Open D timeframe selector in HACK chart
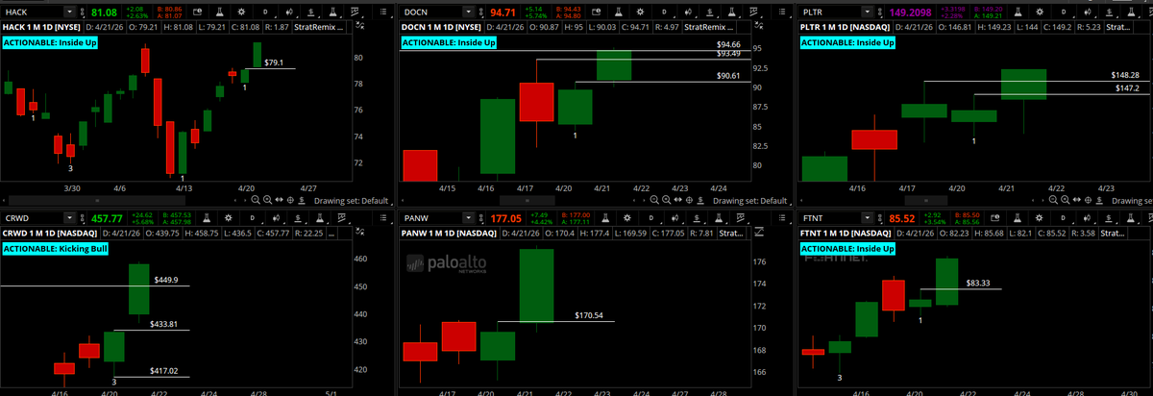The height and width of the screenshot is (396, 1153). pyautogui.click(x=265, y=12)
